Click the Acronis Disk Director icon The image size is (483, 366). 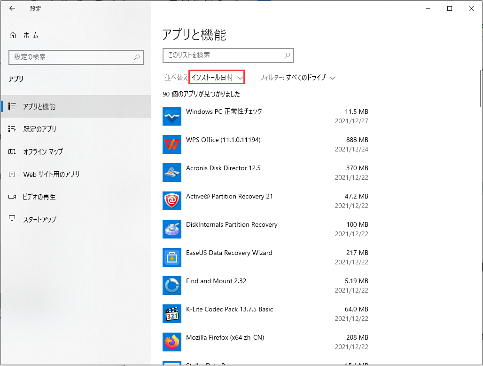(x=171, y=173)
